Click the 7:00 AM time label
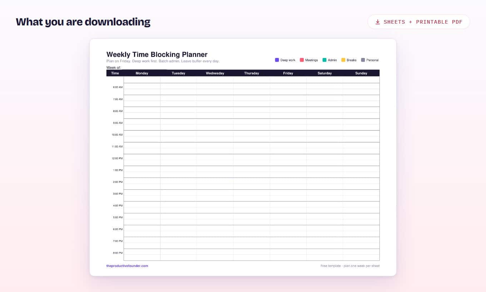The width and height of the screenshot is (486, 292). [x=118, y=99]
